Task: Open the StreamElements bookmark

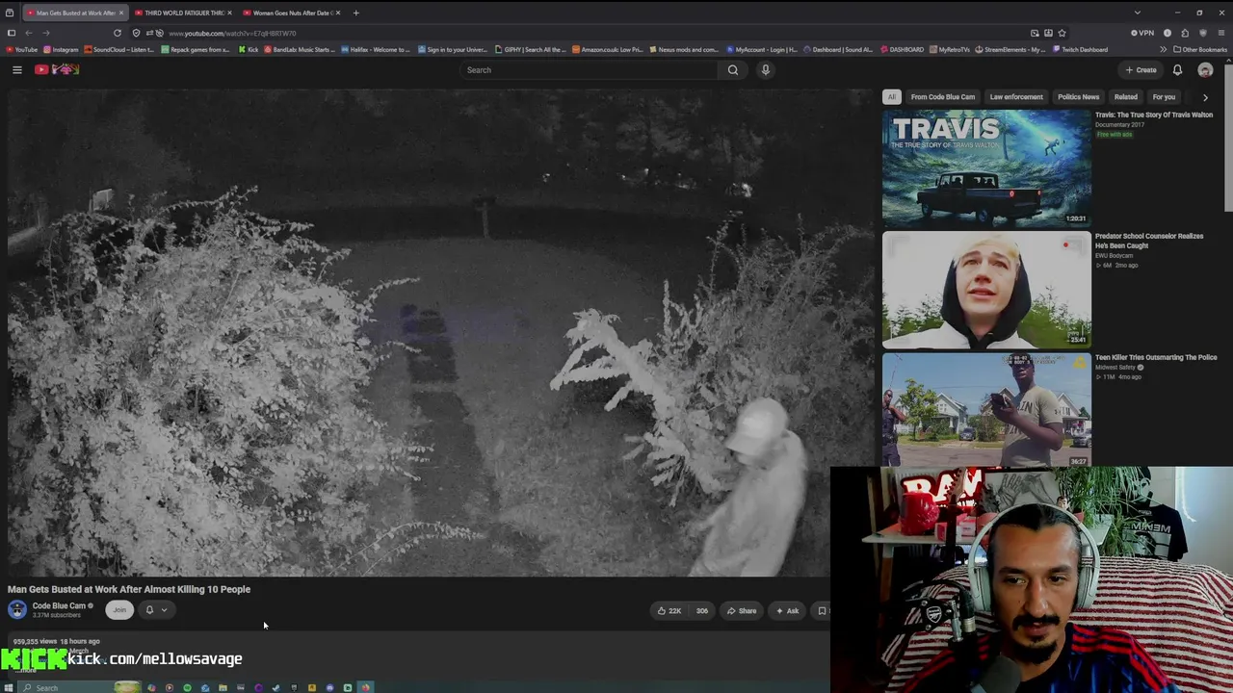Action: (1010, 49)
